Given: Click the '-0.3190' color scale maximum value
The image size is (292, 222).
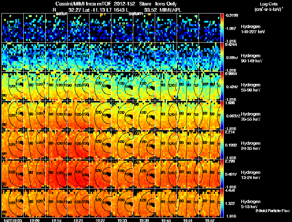Looking at the screenshot, I should tap(231, 15).
